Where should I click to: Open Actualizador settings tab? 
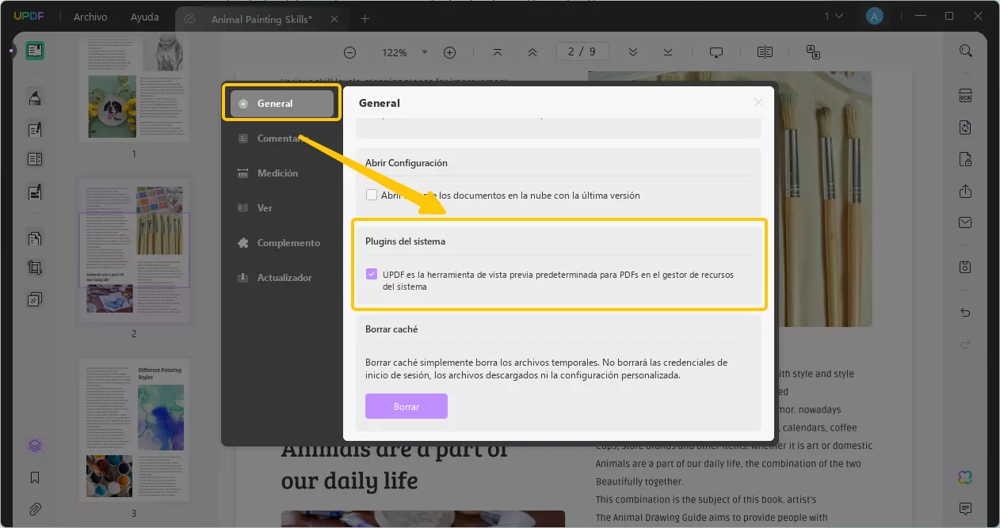[282, 278]
